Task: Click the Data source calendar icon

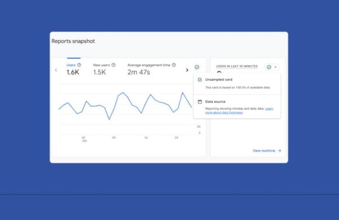Action: (200, 102)
